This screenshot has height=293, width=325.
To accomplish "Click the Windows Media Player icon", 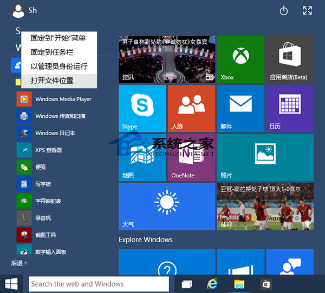I will pos(24,99).
